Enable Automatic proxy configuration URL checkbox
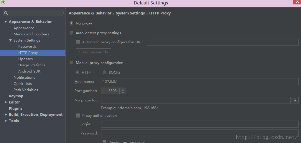 [x=78, y=42]
